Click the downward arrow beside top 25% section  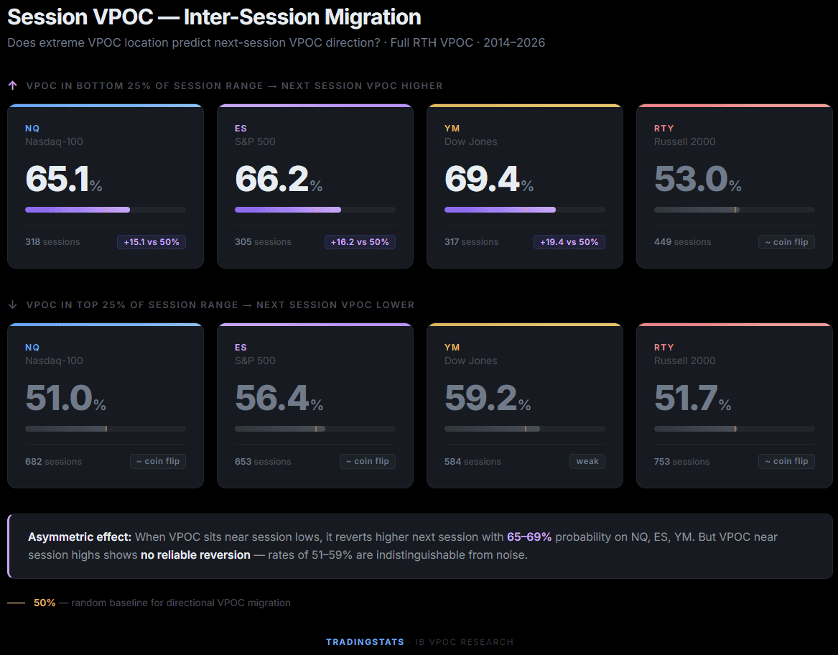click(x=12, y=304)
